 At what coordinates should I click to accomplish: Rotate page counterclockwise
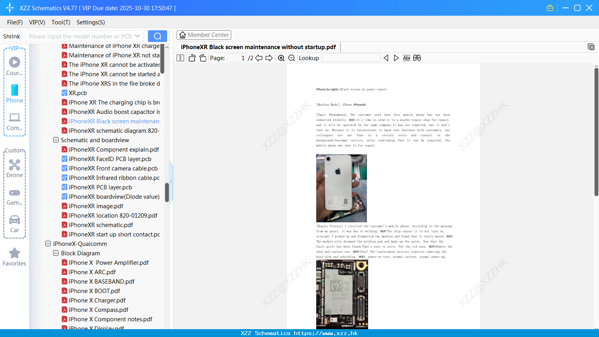click(192, 58)
